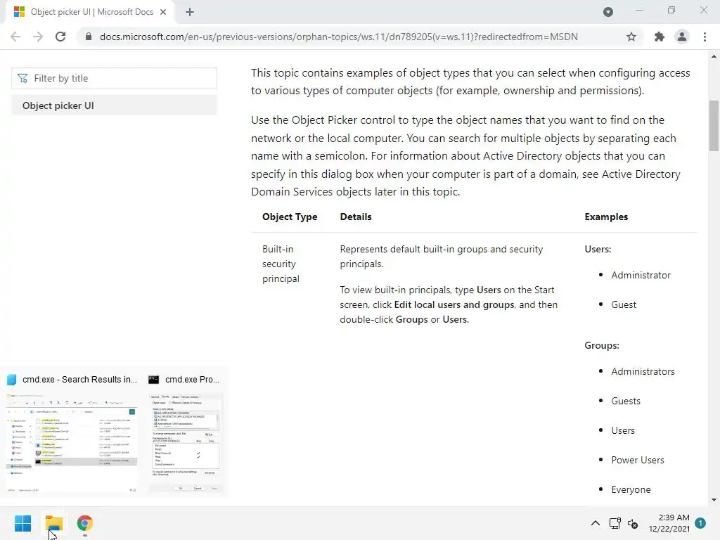720x540 pixels.
Task: Select Object picker UI in sidebar
Action: tap(115, 105)
